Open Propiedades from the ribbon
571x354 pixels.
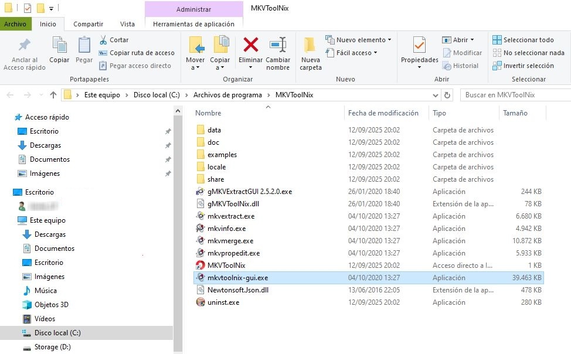pyautogui.click(x=419, y=45)
